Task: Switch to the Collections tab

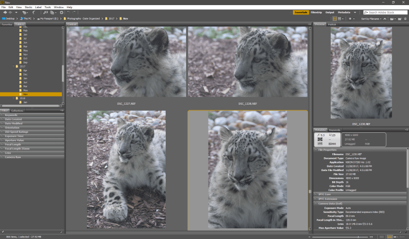Action: (17, 111)
